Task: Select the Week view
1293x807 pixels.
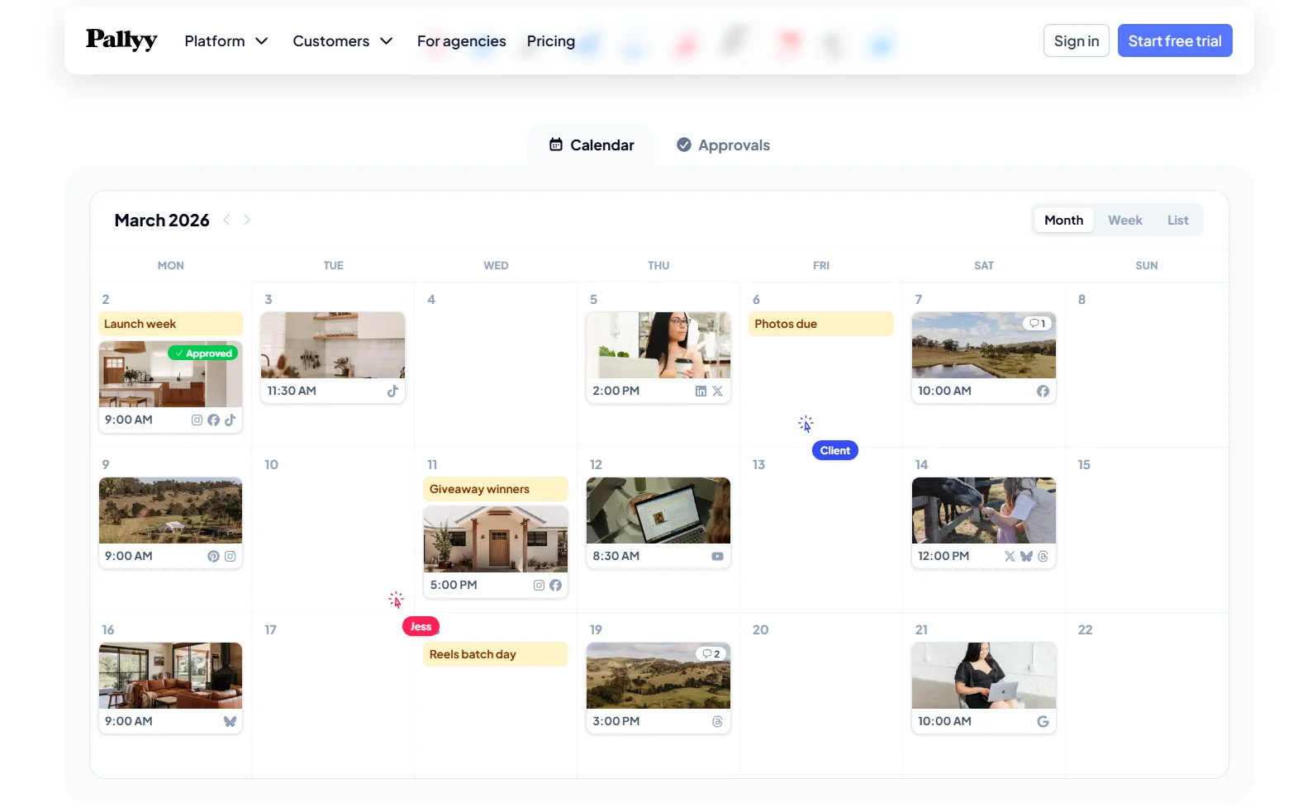Action: [x=1124, y=220]
